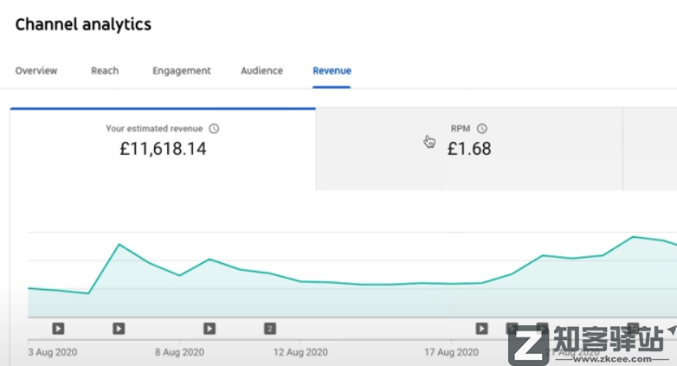Select the play marker just right of 8 Aug
677x366 pixels.
click(x=210, y=328)
